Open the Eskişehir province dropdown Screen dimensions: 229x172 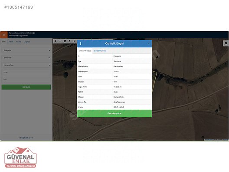point(26,50)
